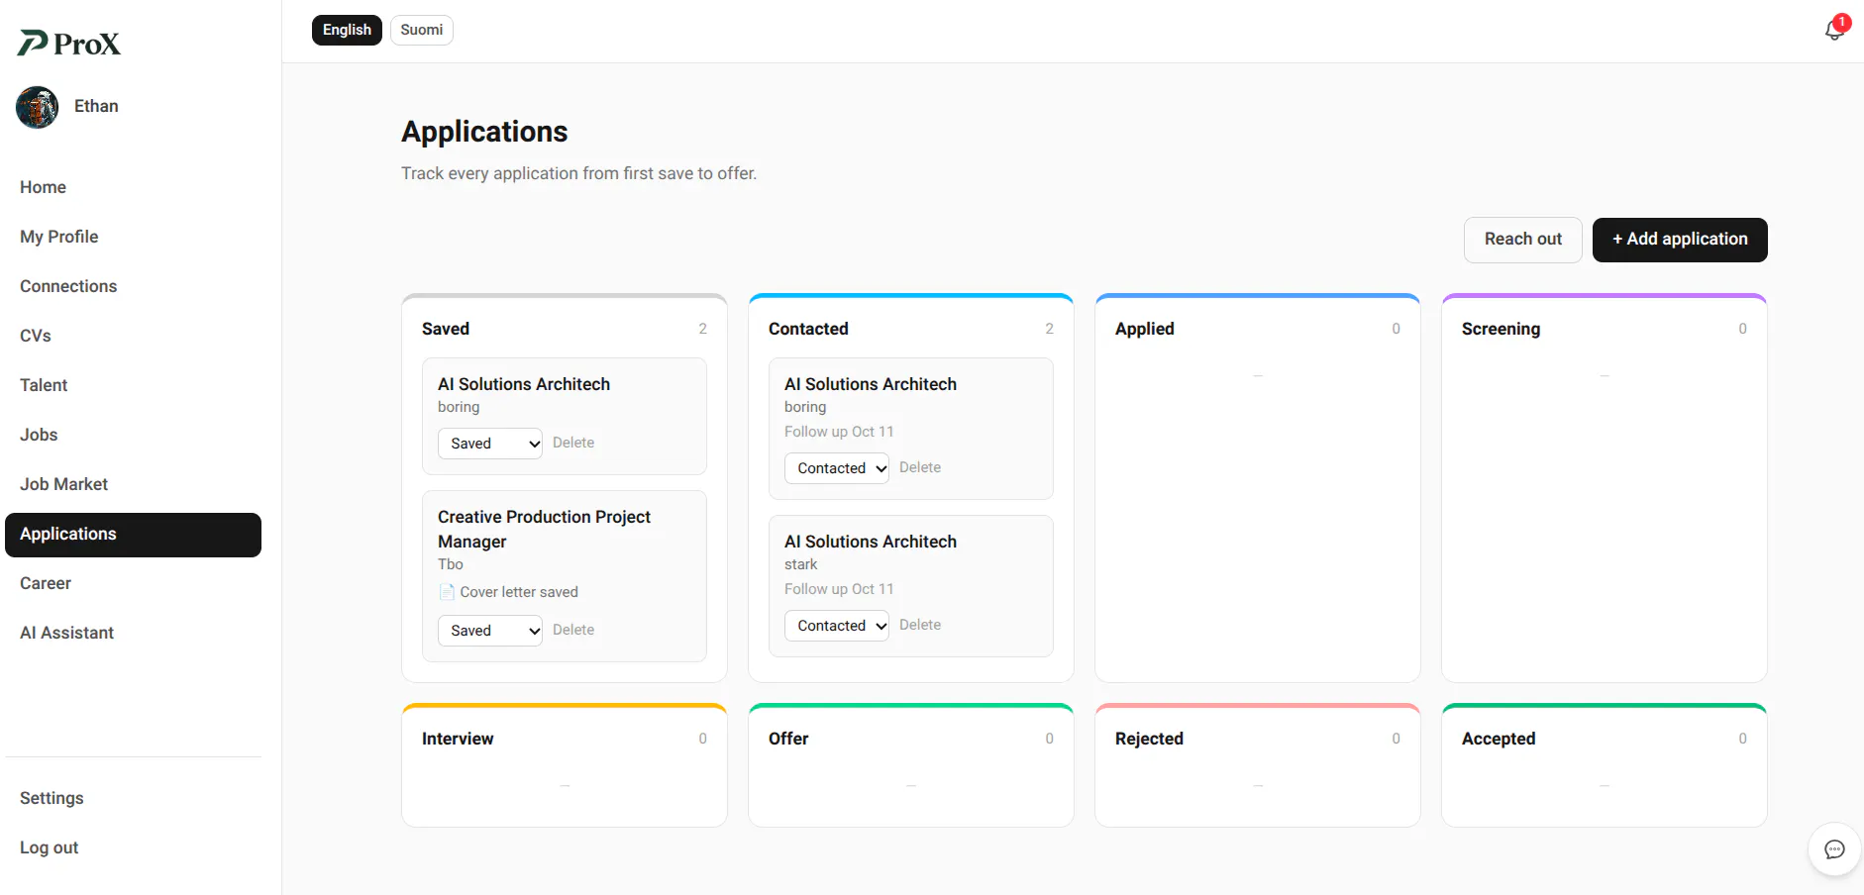This screenshot has width=1864, height=895.
Task: Open Creative Production Project Manager card title
Action: click(544, 529)
